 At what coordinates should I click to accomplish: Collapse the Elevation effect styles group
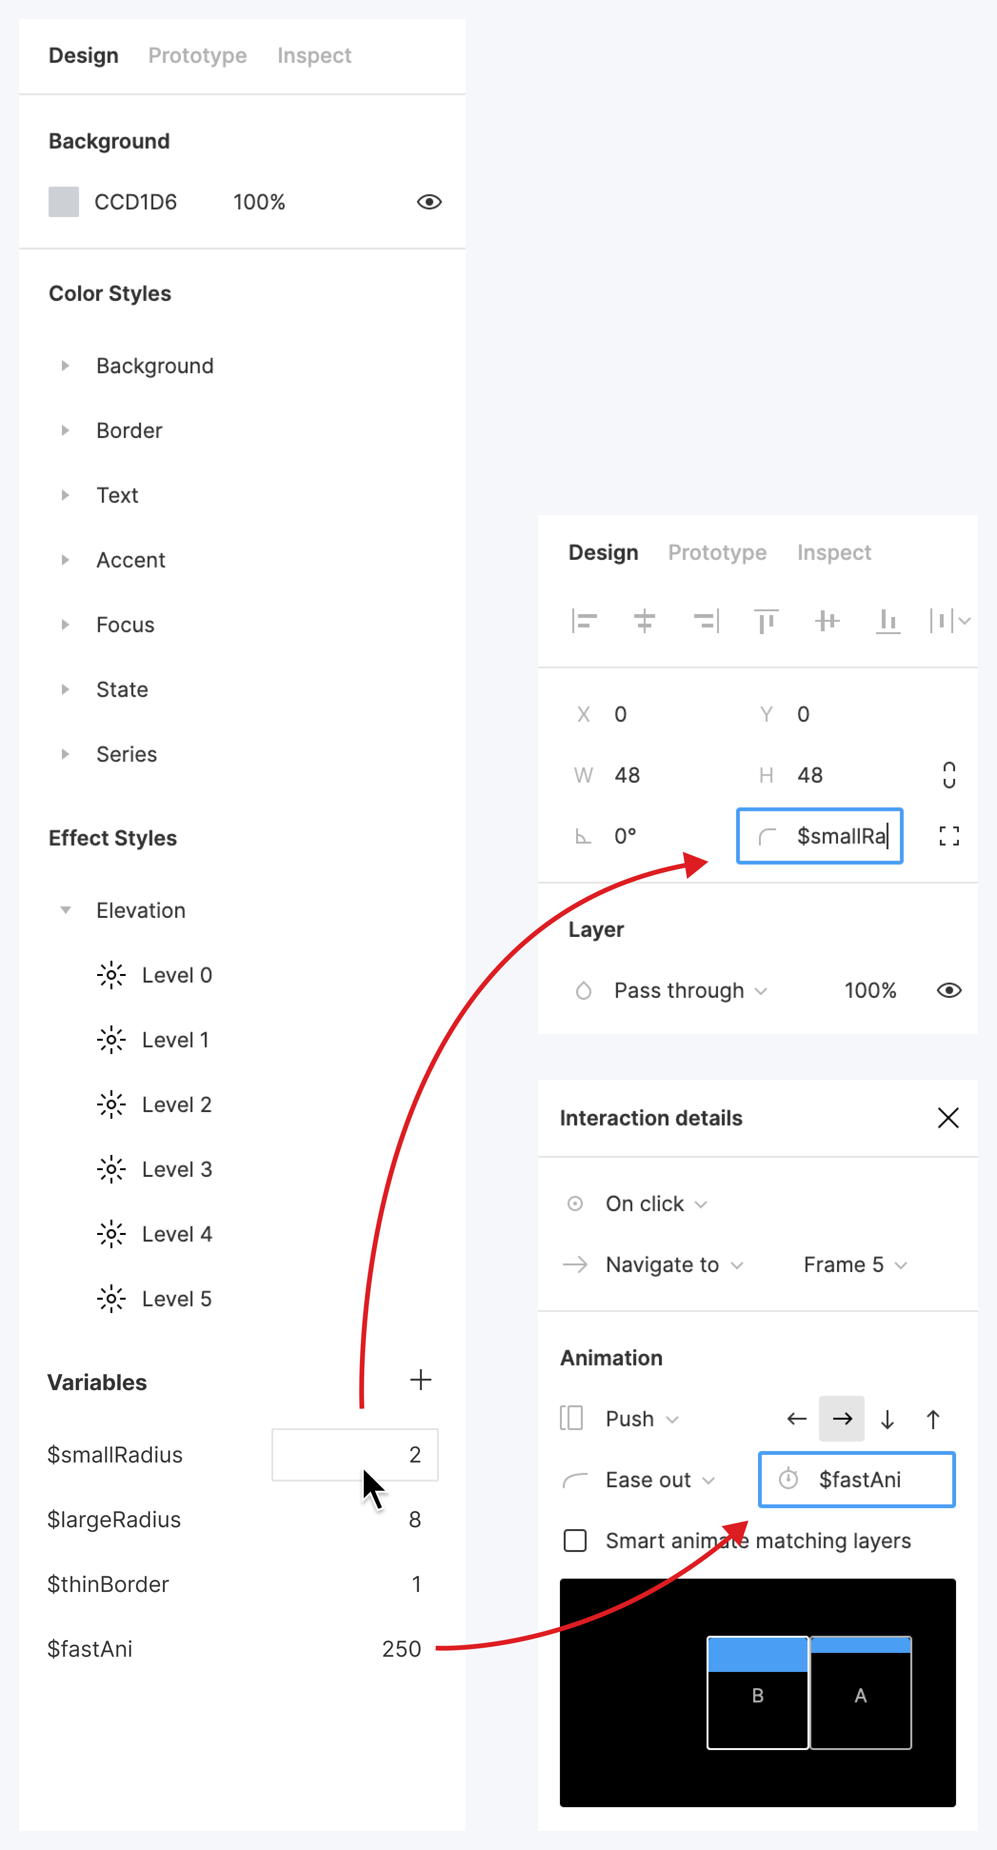click(x=65, y=910)
